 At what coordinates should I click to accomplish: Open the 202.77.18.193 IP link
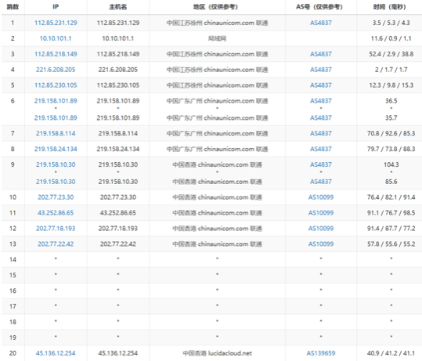click(x=56, y=229)
